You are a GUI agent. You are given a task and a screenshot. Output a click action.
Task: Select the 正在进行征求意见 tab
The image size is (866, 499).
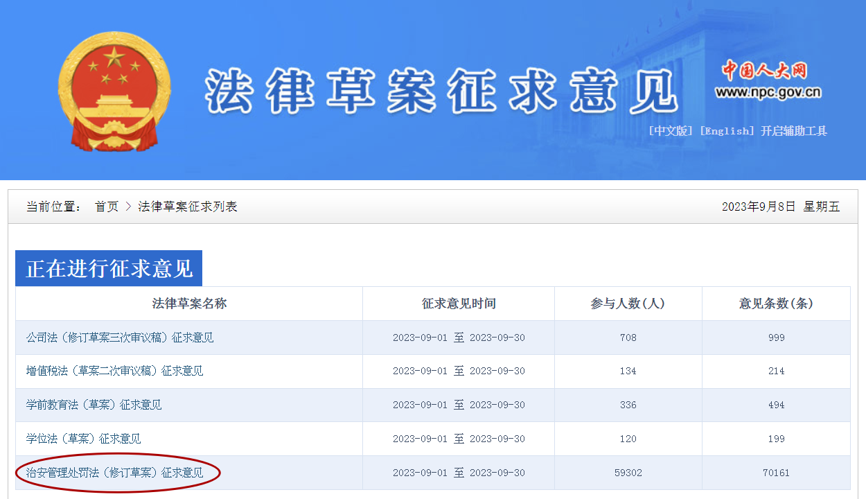pyautogui.click(x=109, y=268)
